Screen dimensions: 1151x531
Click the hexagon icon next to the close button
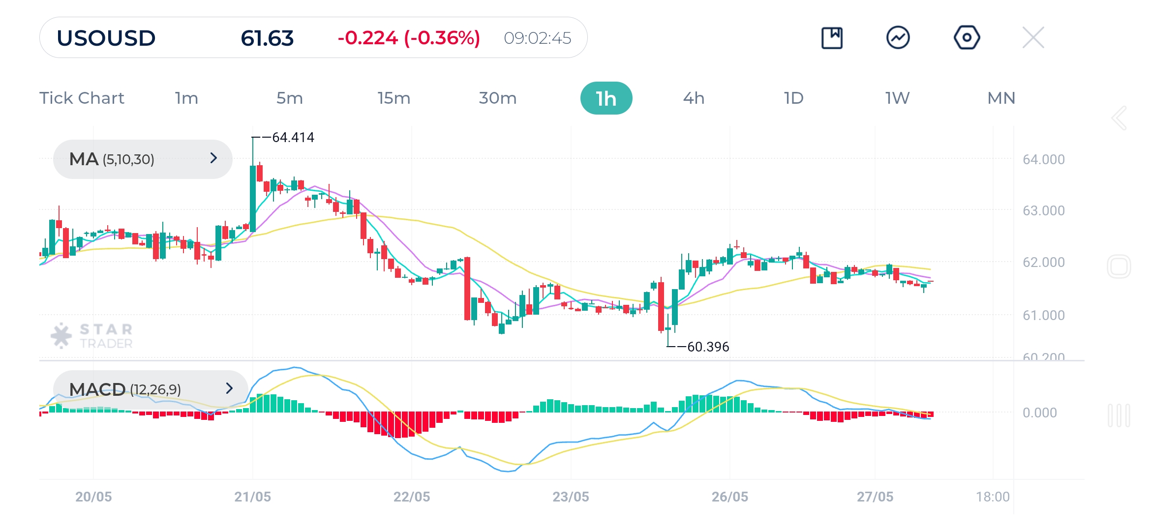966,37
